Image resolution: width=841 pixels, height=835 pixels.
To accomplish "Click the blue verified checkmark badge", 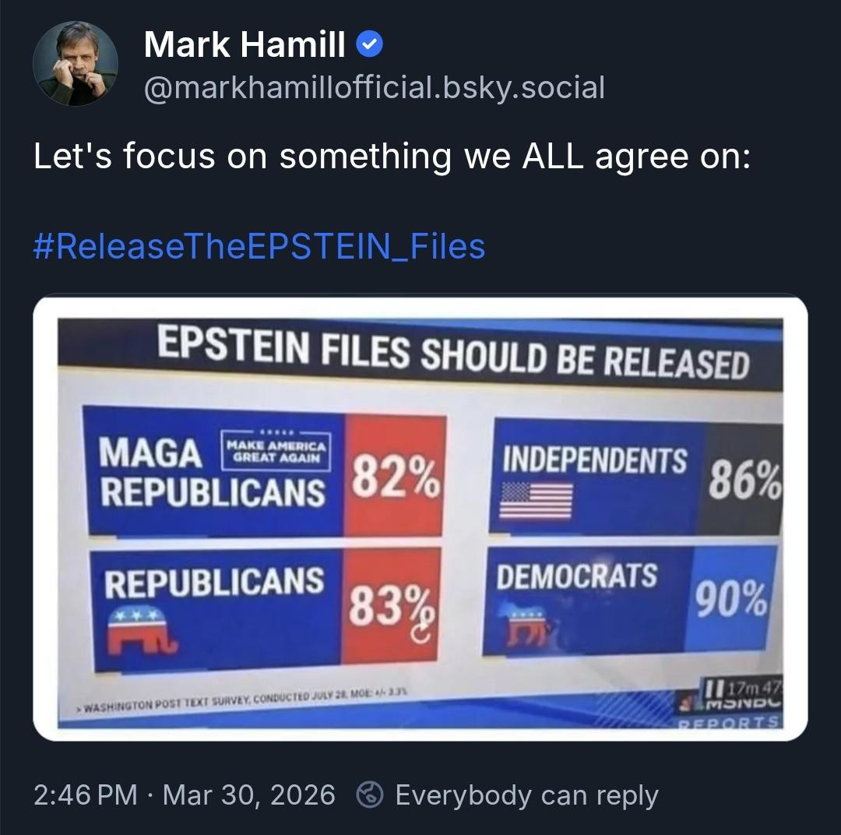I will [x=369, y=46].
